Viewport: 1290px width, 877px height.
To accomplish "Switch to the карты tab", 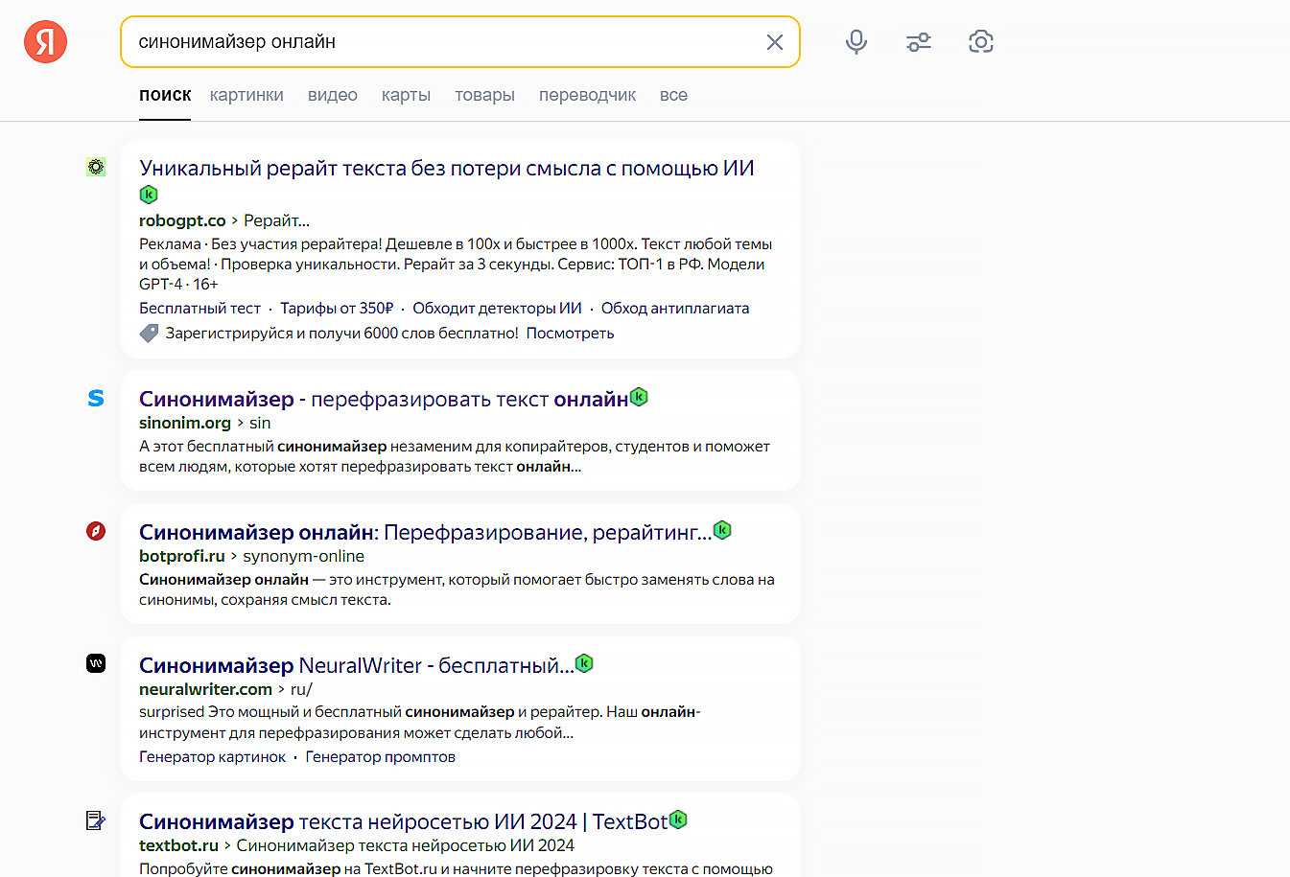I will tap(406, 95).
